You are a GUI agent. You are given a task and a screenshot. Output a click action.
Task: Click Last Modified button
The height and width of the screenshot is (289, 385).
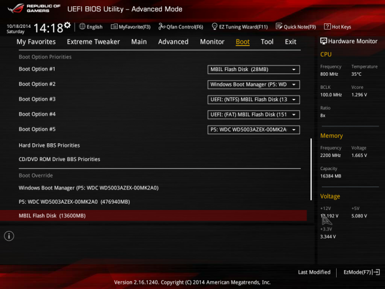pos(314,272)
